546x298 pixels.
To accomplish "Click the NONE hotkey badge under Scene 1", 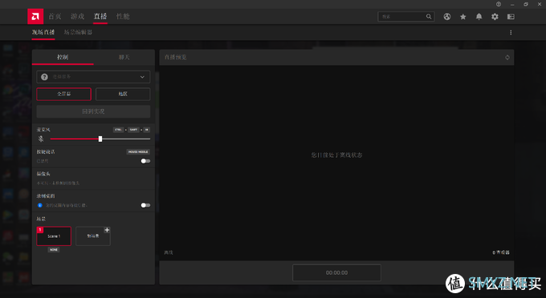I will click(x=54, y=250).
